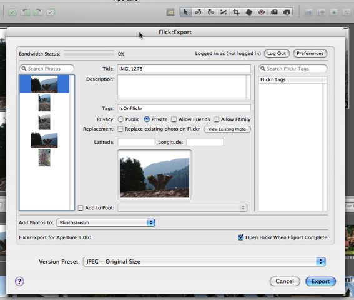The height and width of the screenshot is (300, 354).
Task: Click the Log Out button
Action: tap(277, 54)
